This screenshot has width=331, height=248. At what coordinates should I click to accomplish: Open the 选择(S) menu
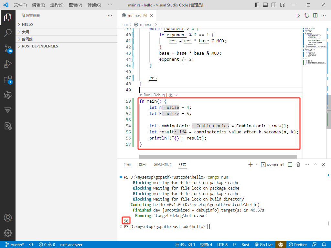[57, 5]
